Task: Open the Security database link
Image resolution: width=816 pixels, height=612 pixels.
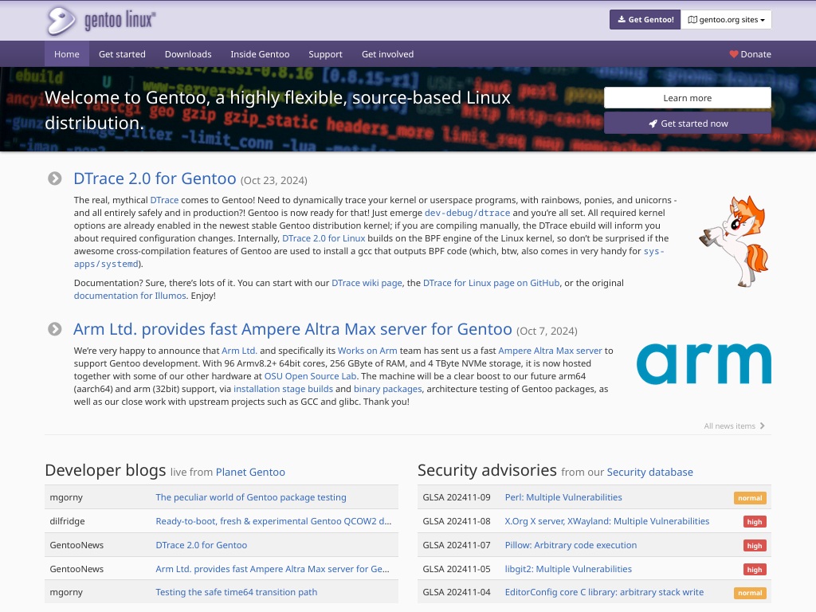Action: 650,472
